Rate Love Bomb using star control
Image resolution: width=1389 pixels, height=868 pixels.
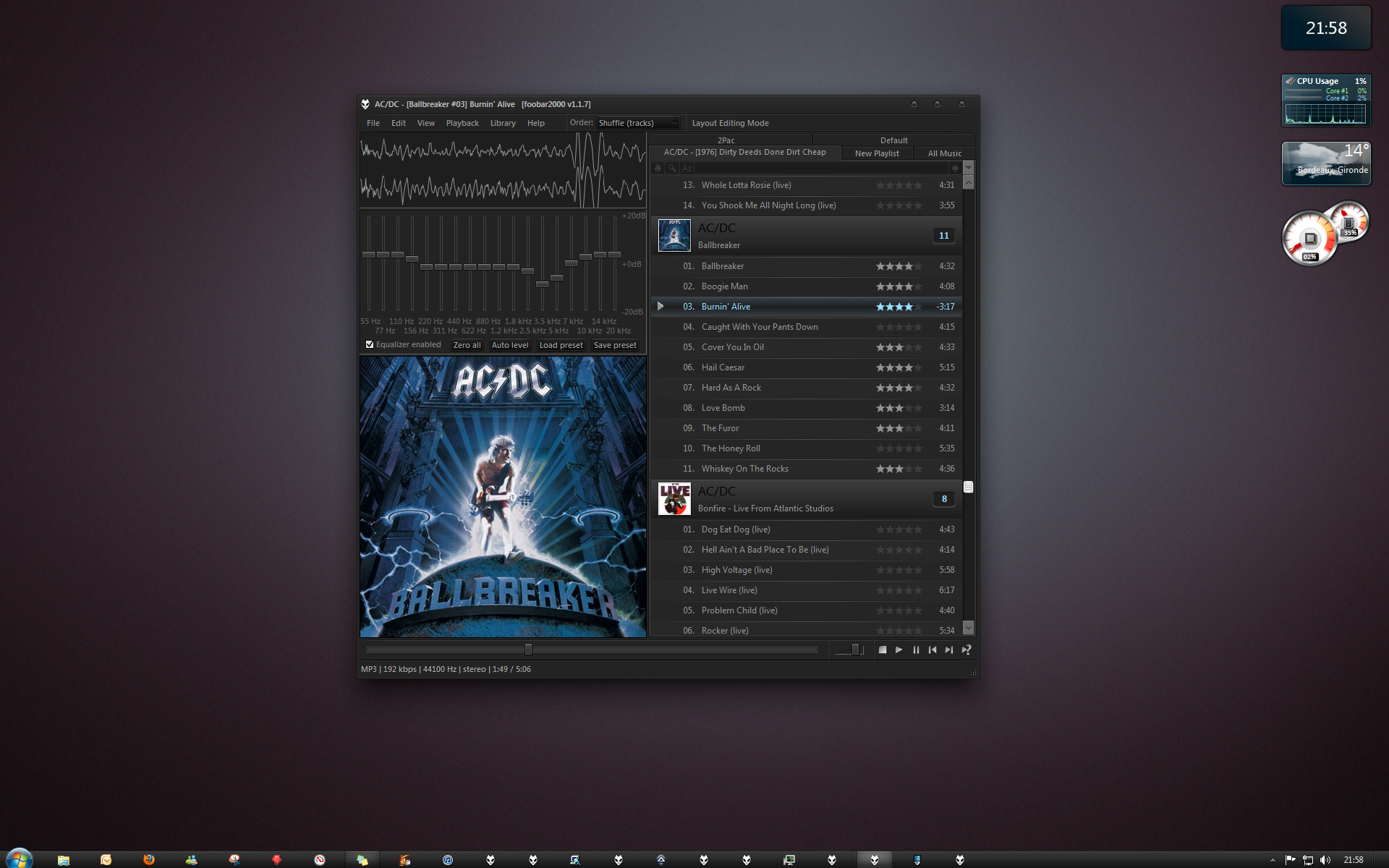coord(899,408)
